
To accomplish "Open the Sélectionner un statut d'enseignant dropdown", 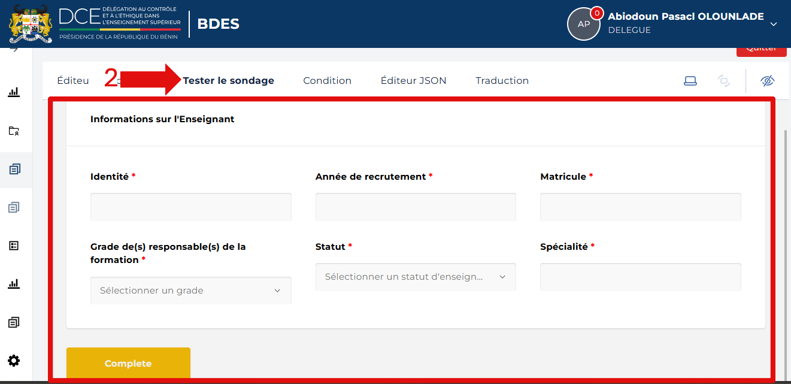I will point(416,277).
